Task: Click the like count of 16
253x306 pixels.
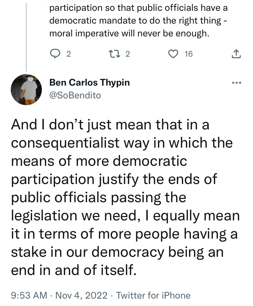Action: pyautogui.click(x=189, y=54)
